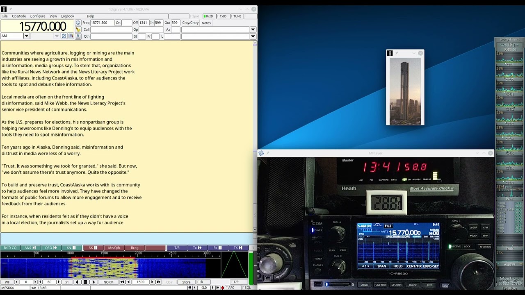Click the RsID CQ macro button

(x=10, y=248)
